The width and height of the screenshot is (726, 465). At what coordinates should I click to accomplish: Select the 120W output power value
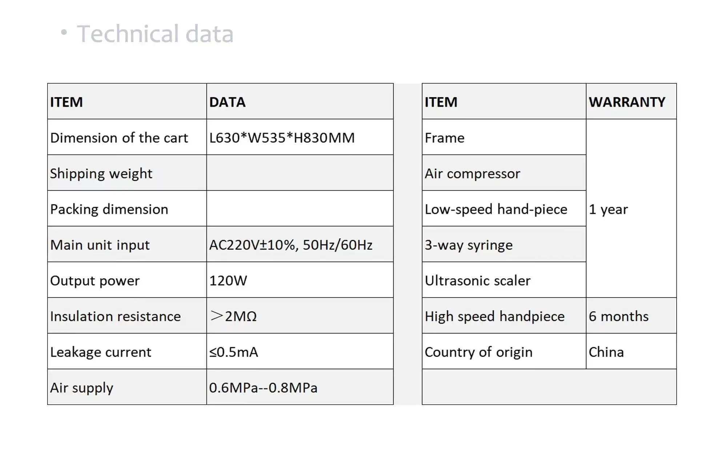pos(228,280)
